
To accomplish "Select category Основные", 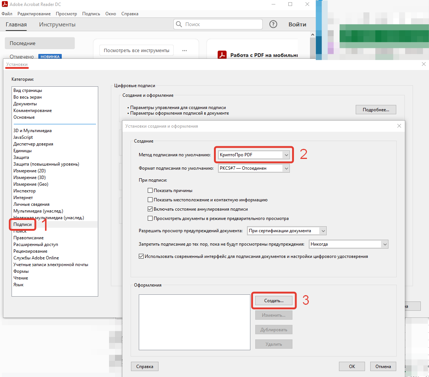I will point(24,117).
